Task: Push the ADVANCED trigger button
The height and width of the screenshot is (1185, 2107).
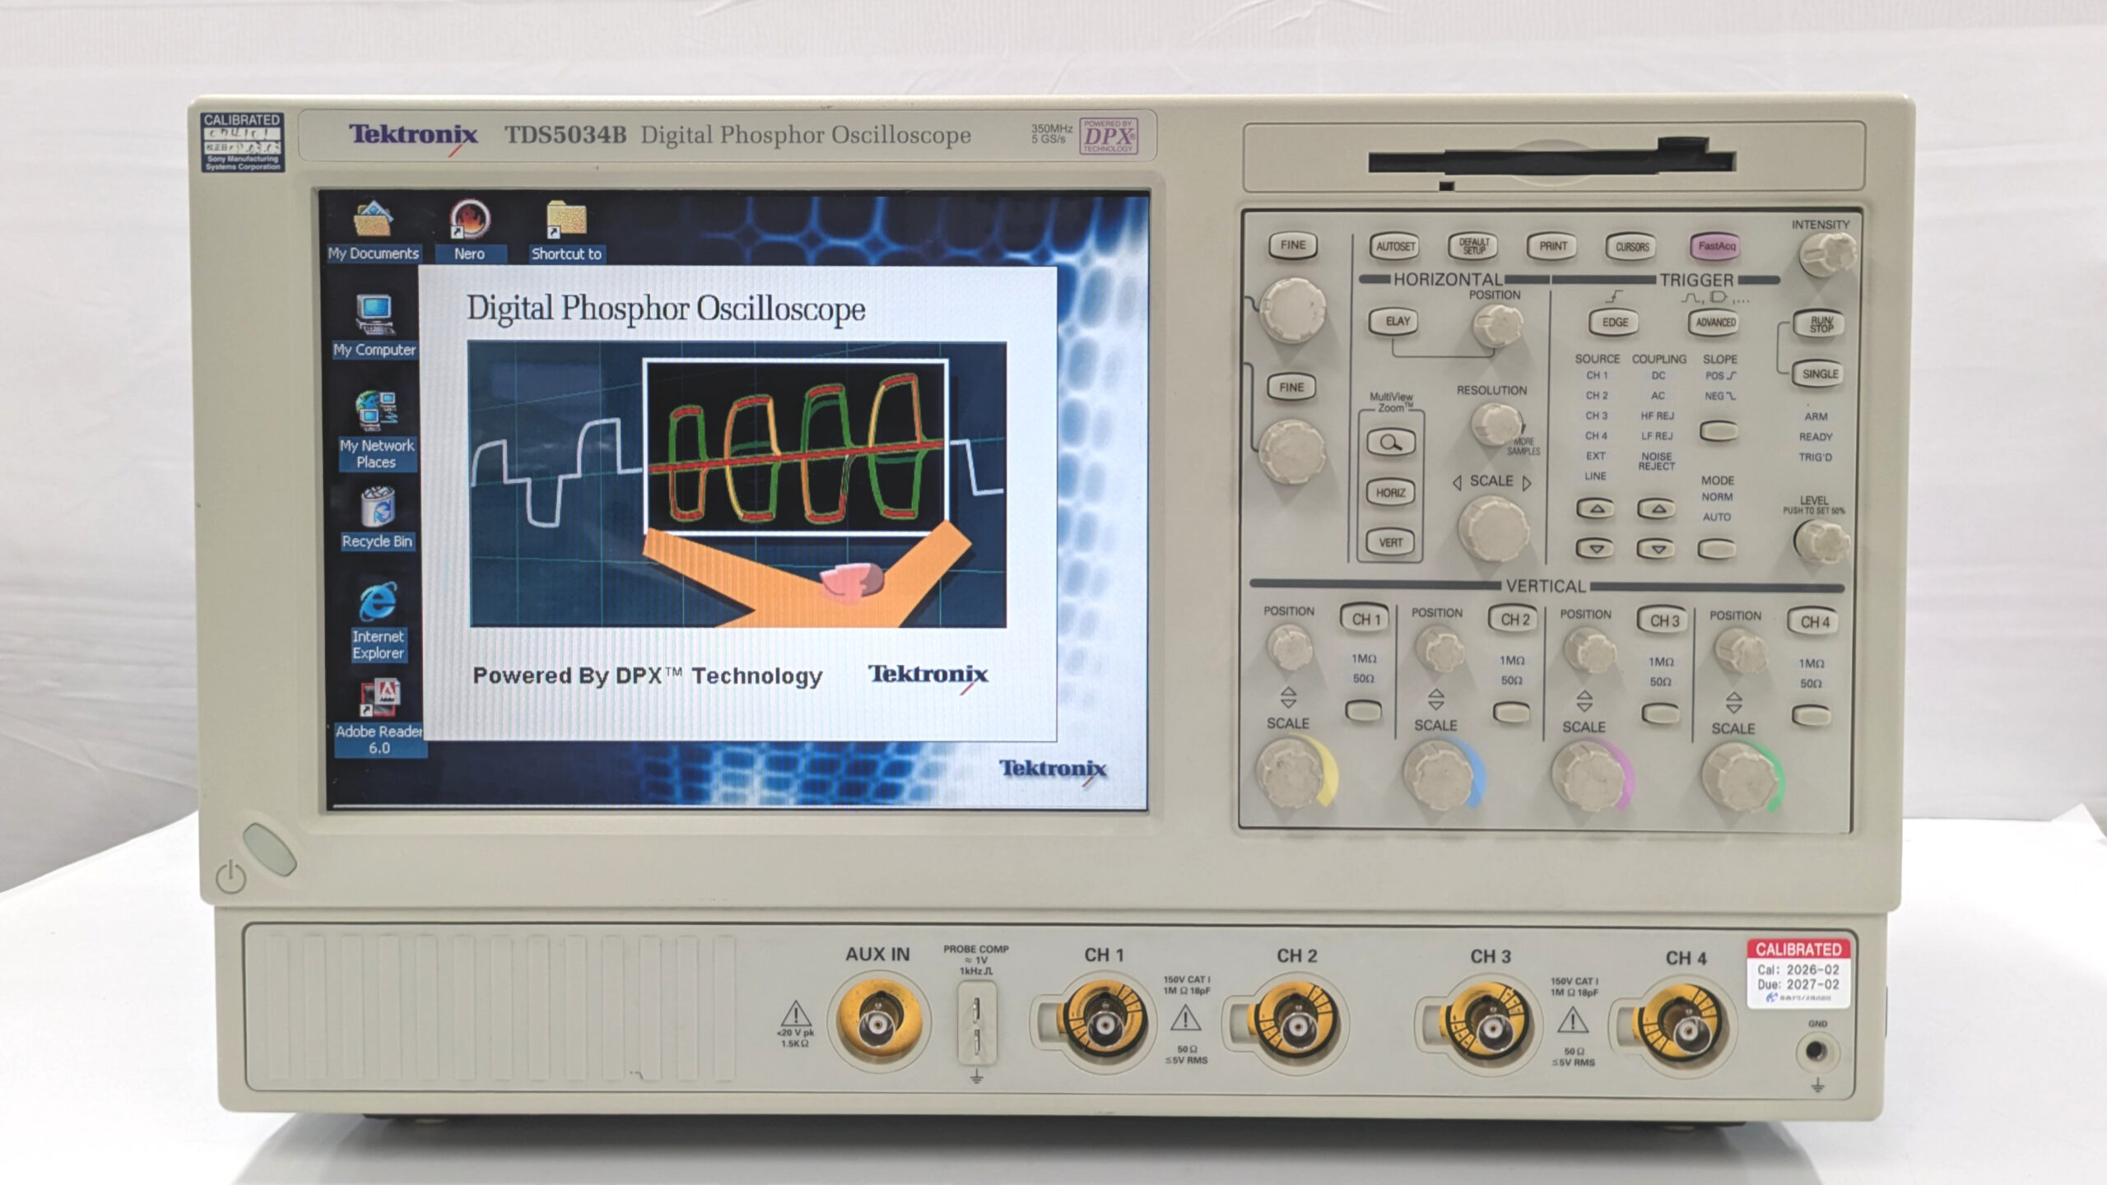Action: point(1716,323)
